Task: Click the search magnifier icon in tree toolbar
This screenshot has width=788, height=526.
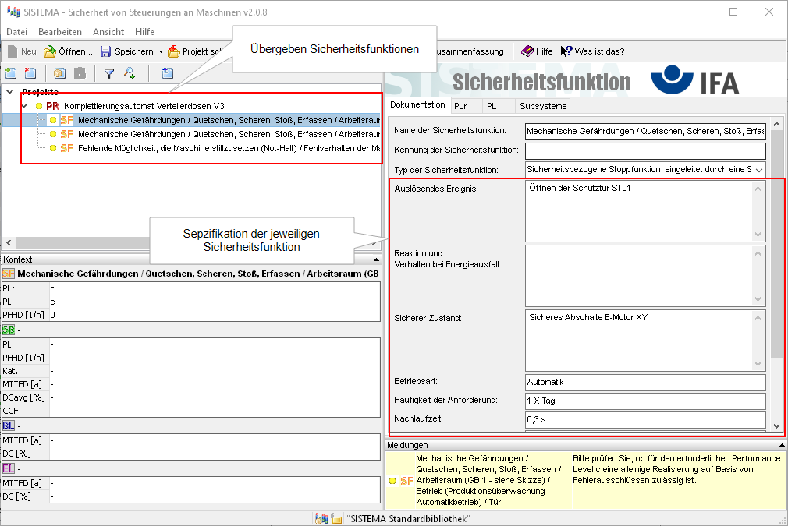Action: click(130, 73)
